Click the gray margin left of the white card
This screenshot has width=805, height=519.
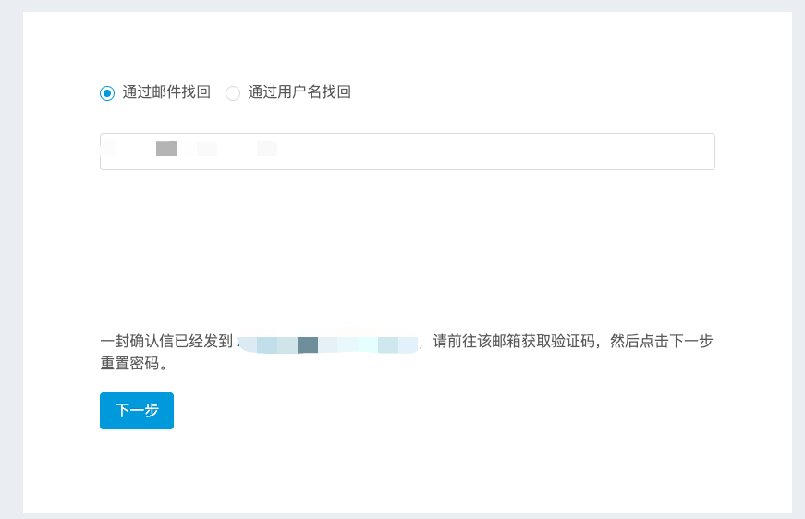tap(11, 259)
